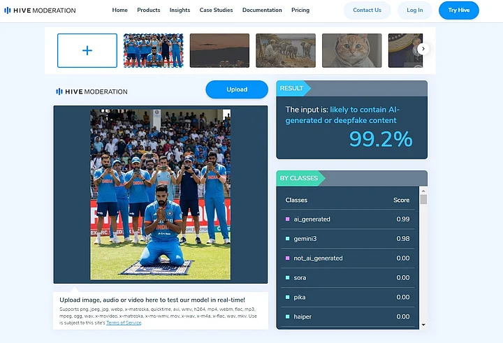Click the Hive Moderation logo above preview
Screen dimensions: 503x343
92,92
